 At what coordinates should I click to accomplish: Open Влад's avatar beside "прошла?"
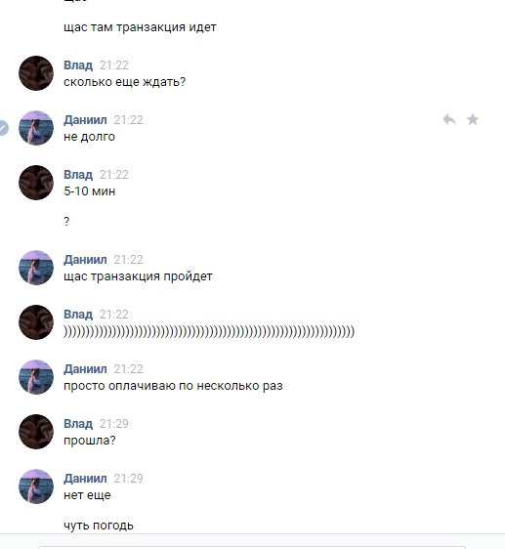coord(36,432)
